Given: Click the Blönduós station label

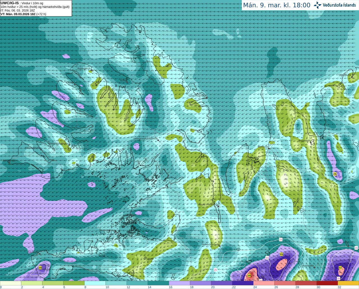Looking at the screenshot, I should (263, 147).
